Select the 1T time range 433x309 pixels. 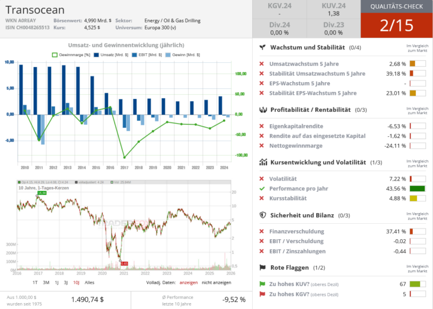(35, 282)
